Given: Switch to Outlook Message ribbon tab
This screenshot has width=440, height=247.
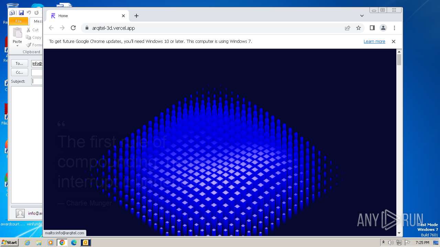Looking at the screenshot, I should tap(36, 21).
